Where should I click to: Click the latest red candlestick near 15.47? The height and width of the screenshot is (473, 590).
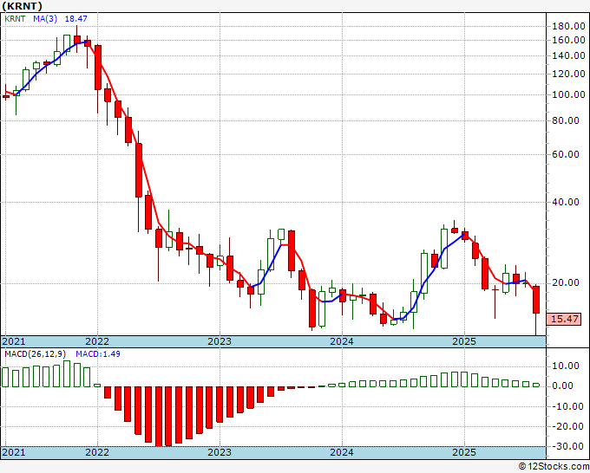click(536, 300)
